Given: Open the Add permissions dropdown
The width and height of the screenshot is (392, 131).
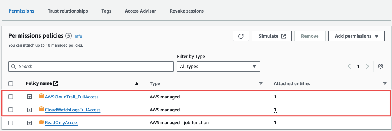Looking at the screenshot, I should click(x=356, y=36).
